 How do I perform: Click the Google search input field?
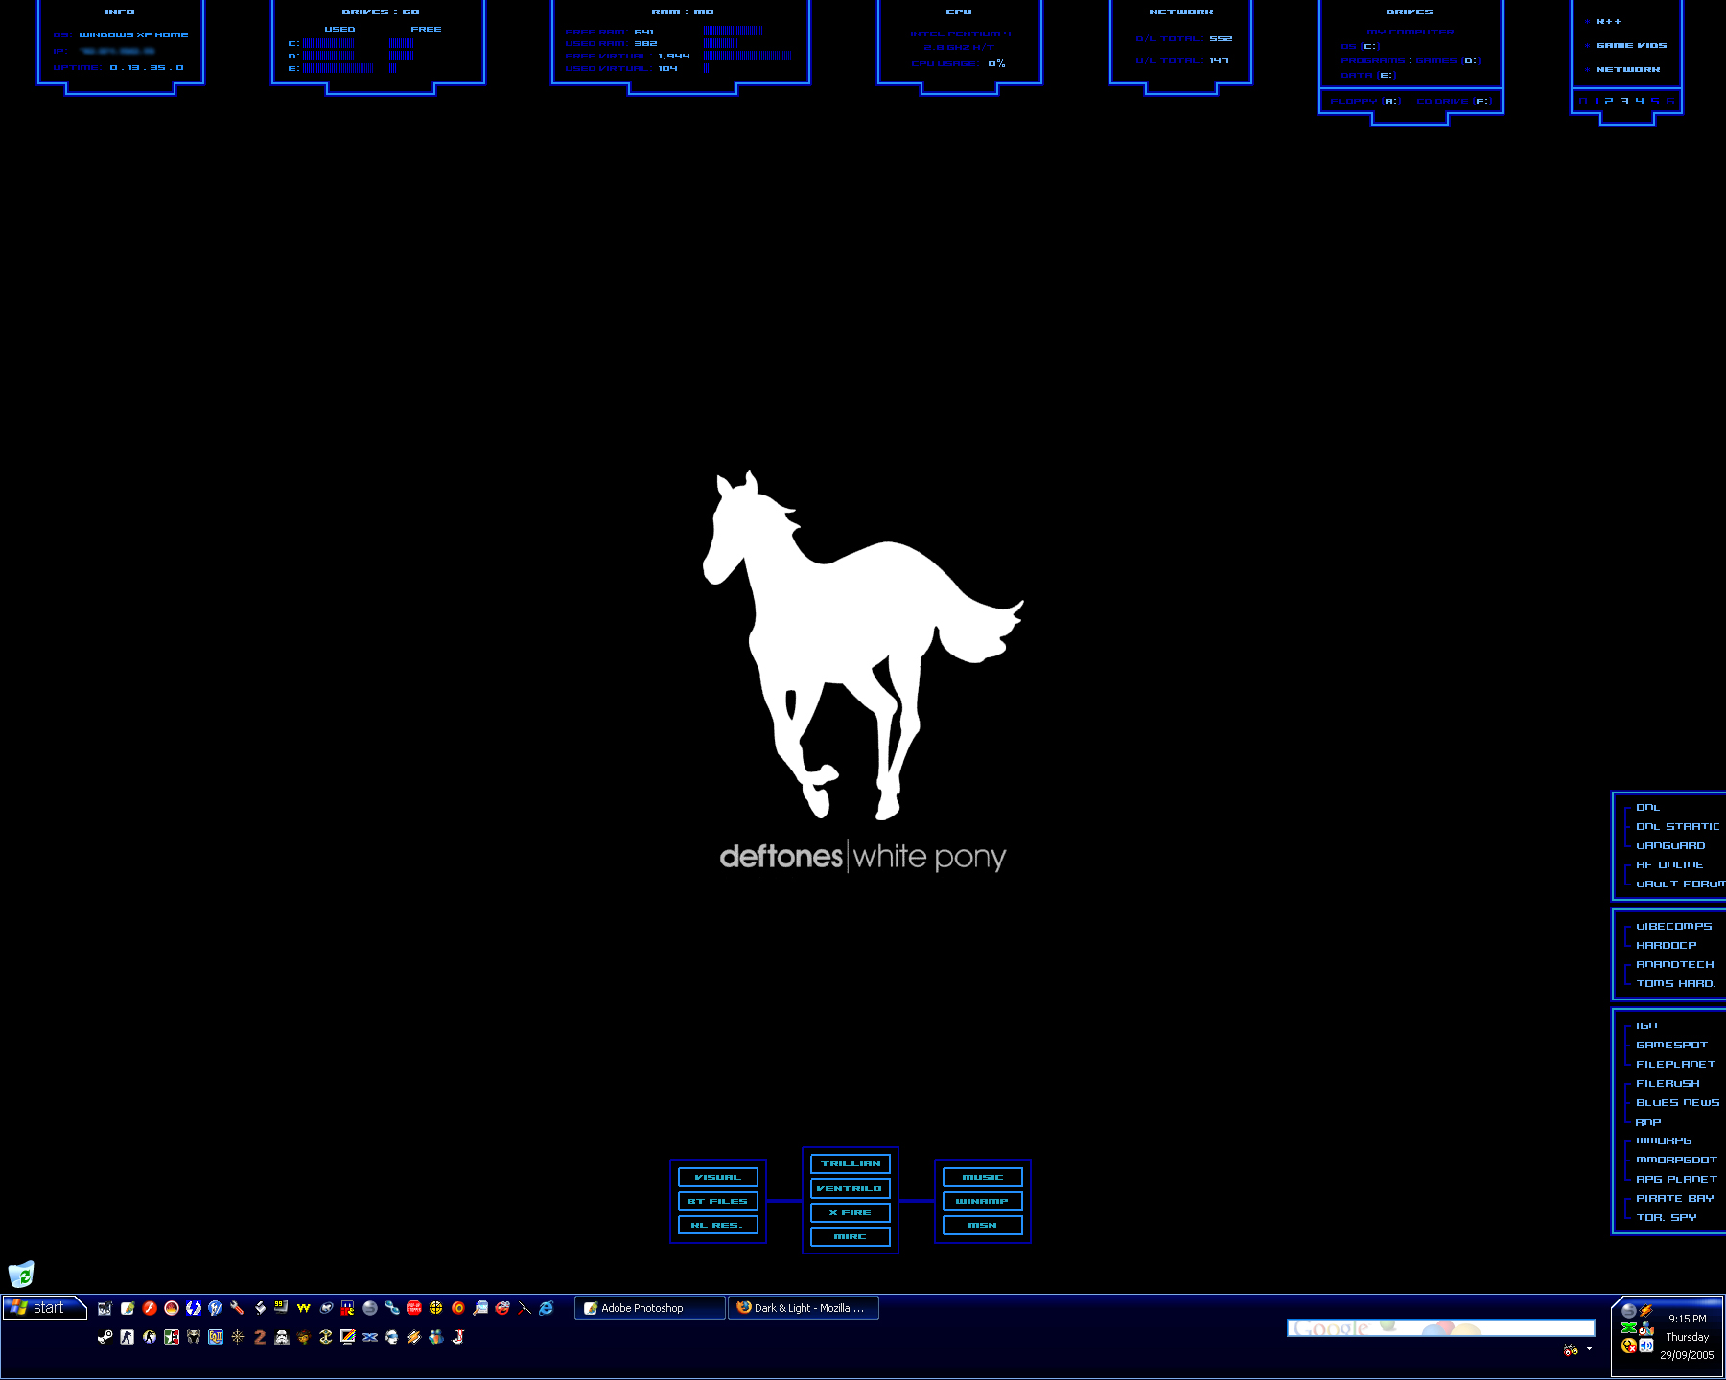pos(1440,1327)
